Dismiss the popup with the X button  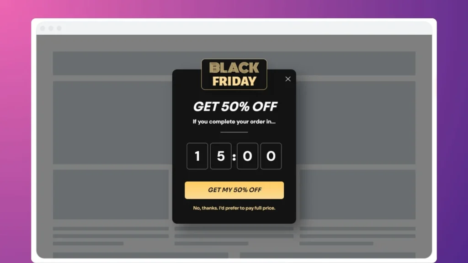(288, 79)
